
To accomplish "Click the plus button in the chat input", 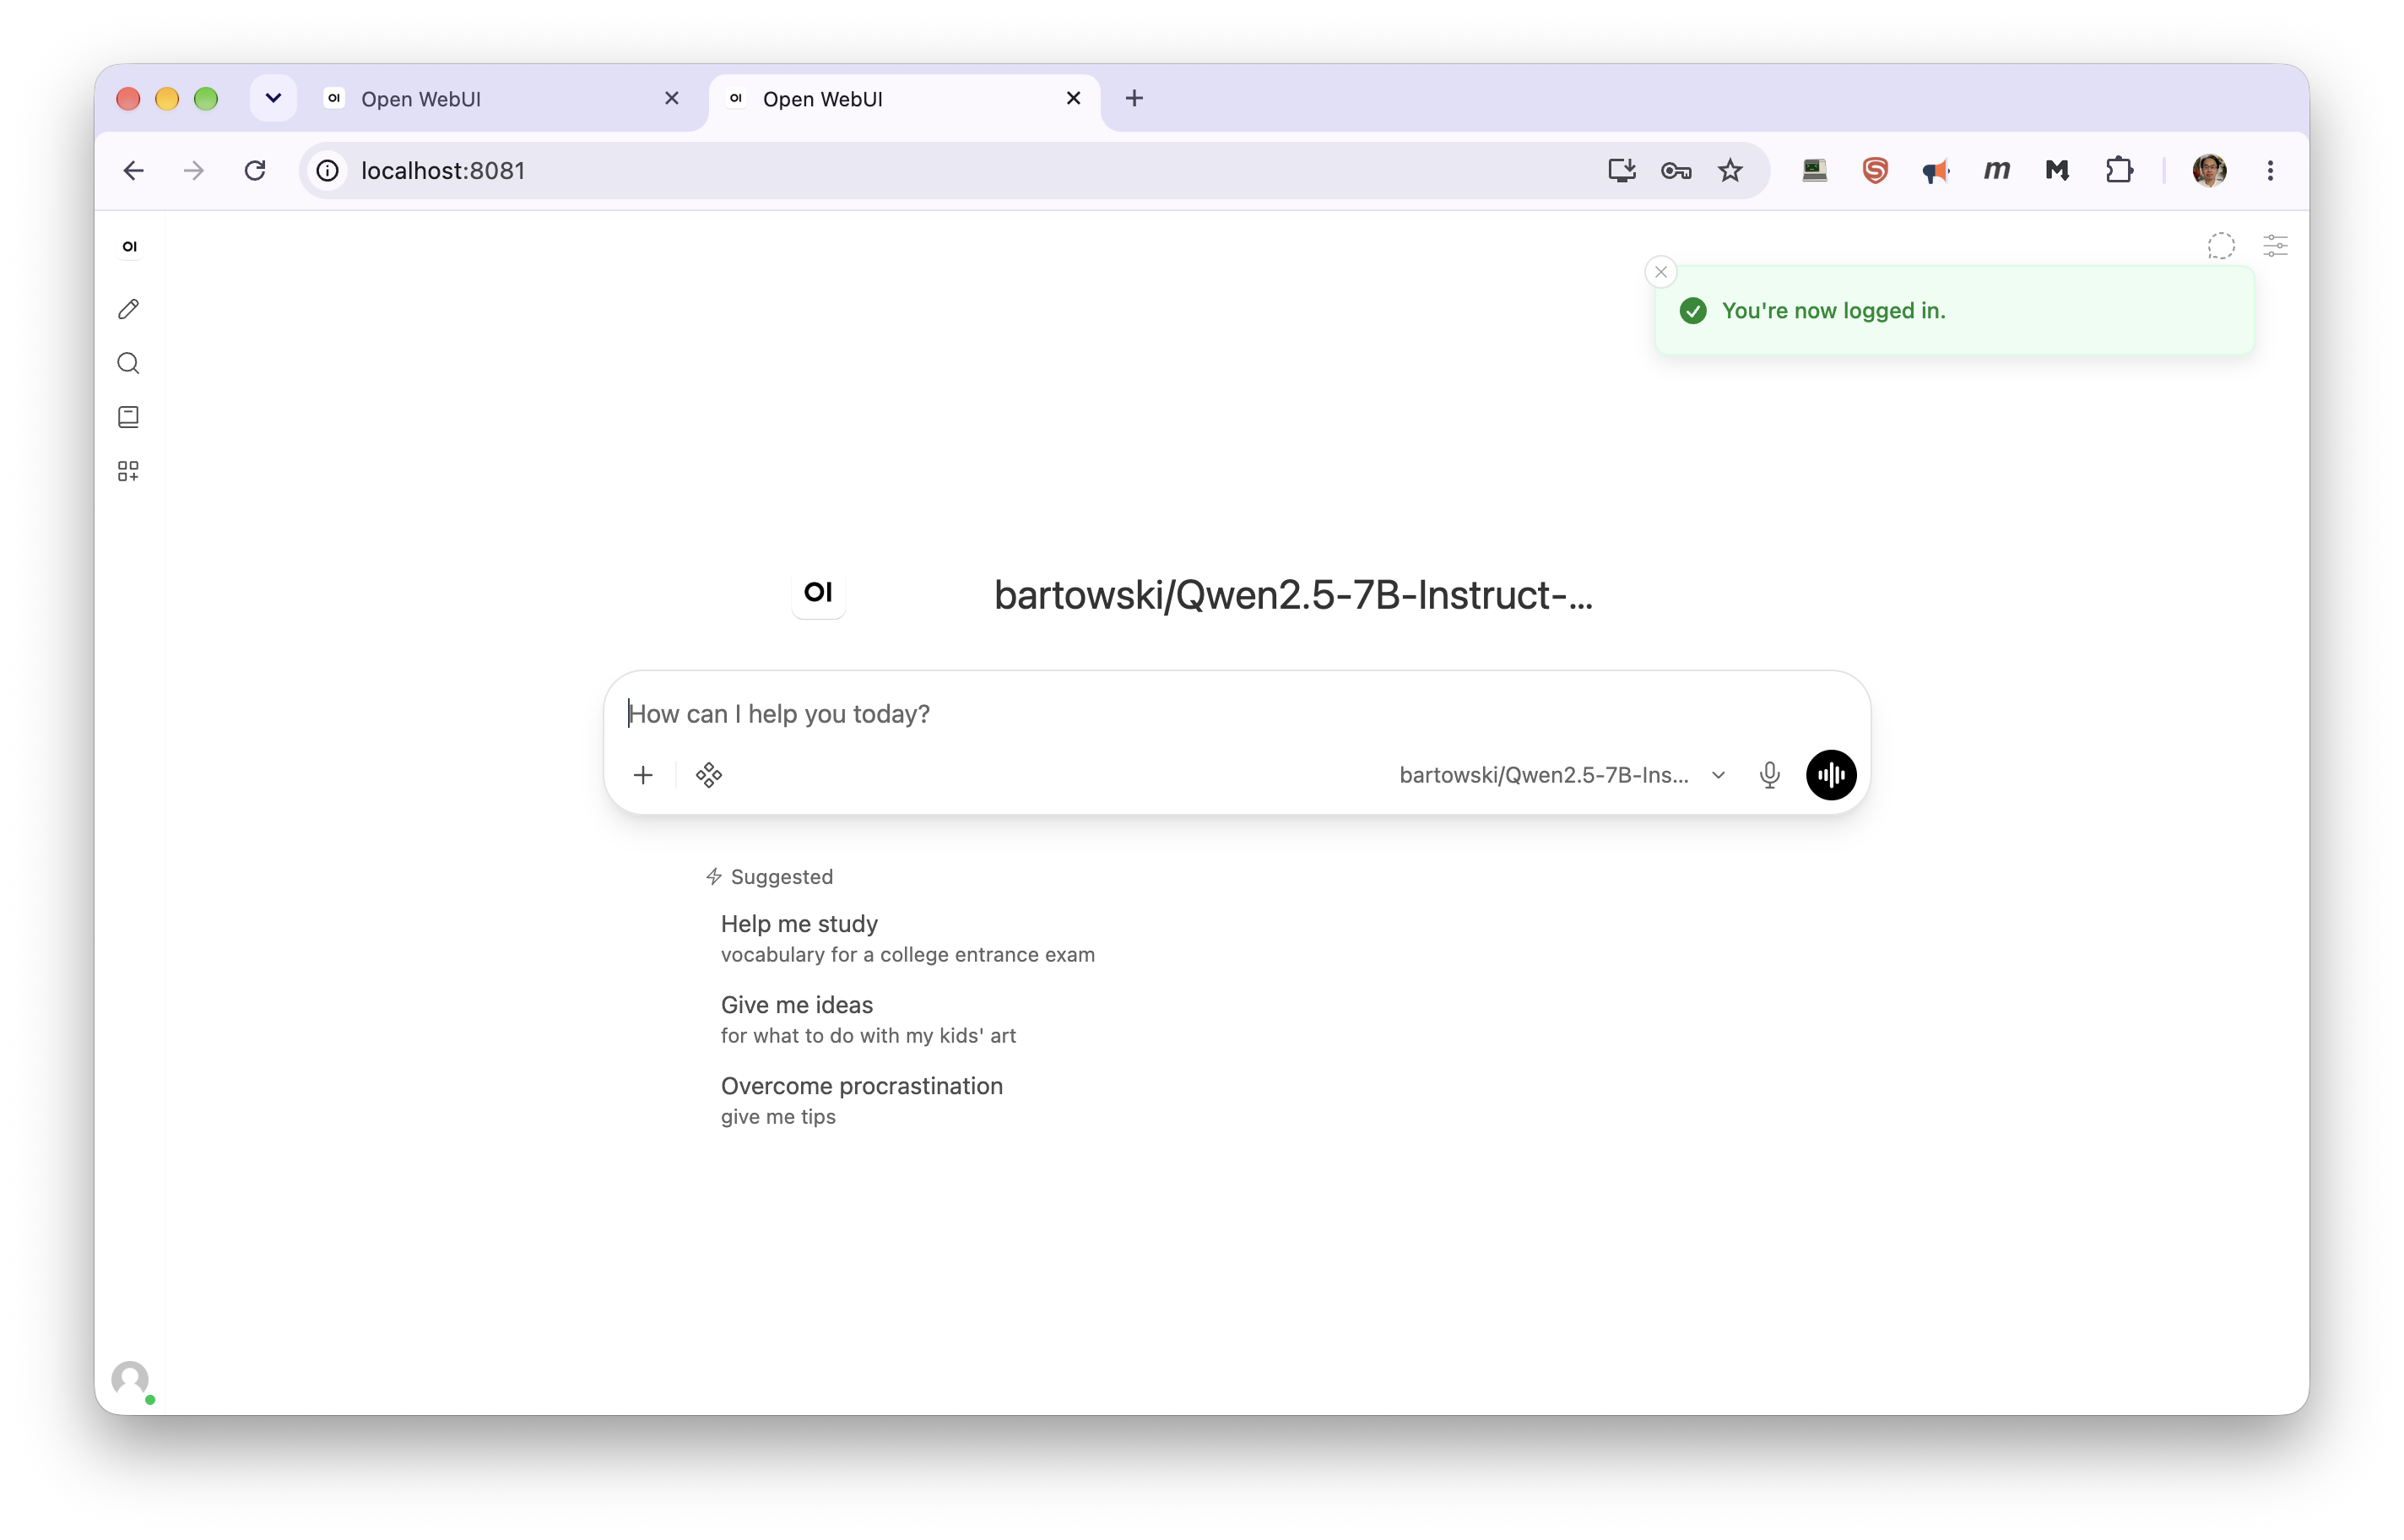I will pos(644,775).
